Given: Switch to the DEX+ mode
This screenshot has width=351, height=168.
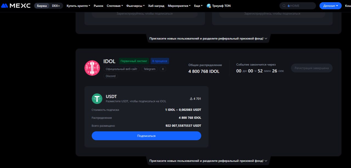Looking at the screenshot, I should [56, 6].
